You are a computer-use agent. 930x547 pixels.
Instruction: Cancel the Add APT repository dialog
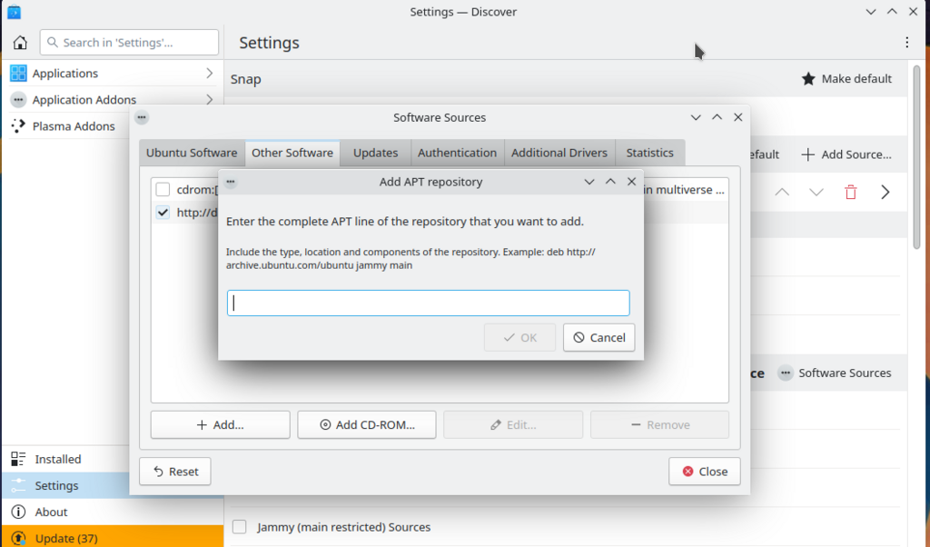point(599,337)
